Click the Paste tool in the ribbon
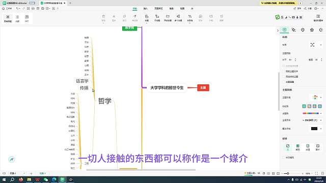 point(103,18)
